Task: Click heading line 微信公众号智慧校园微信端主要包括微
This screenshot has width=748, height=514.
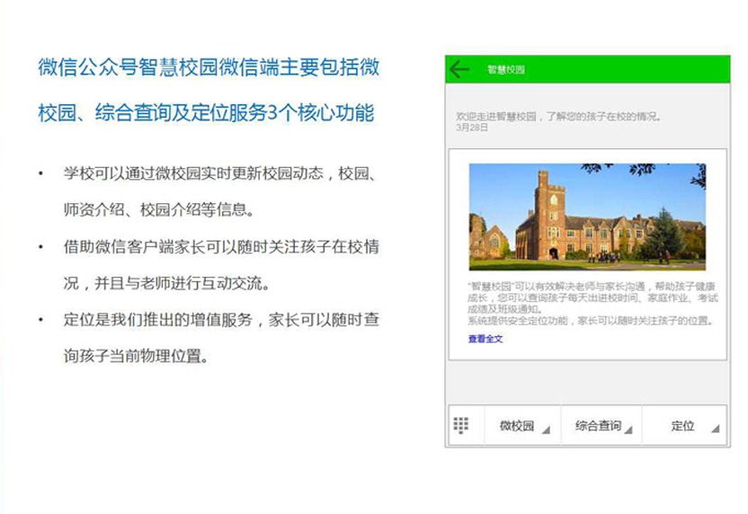Action: click(209, 67)
